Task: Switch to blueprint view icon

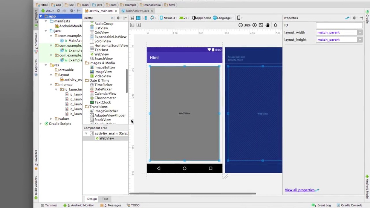Action: 138,18
